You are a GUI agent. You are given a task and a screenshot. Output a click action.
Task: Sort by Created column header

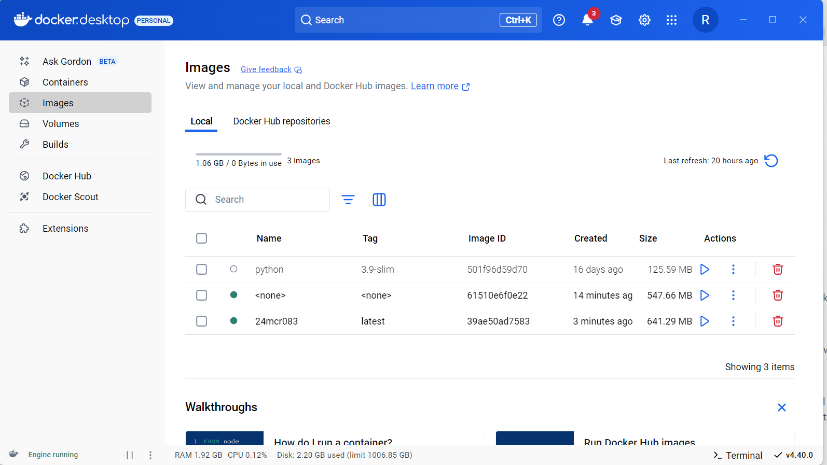click(590, 238)
